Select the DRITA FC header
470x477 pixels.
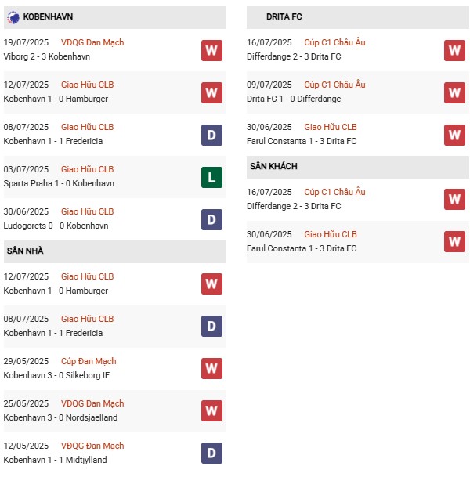pyautogui.click(x=284, y=16)
